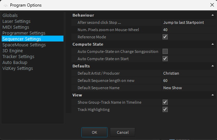Screen dimensions: 217x140
Task: Disable Auto Compute-State on Start checkbox
Action: tap(165, 59)
